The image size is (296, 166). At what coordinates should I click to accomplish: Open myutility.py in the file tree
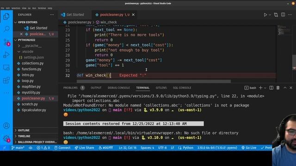pos(36,92)
